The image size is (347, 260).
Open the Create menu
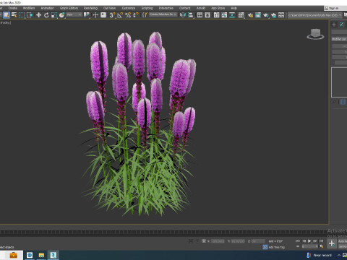(13, 8)
